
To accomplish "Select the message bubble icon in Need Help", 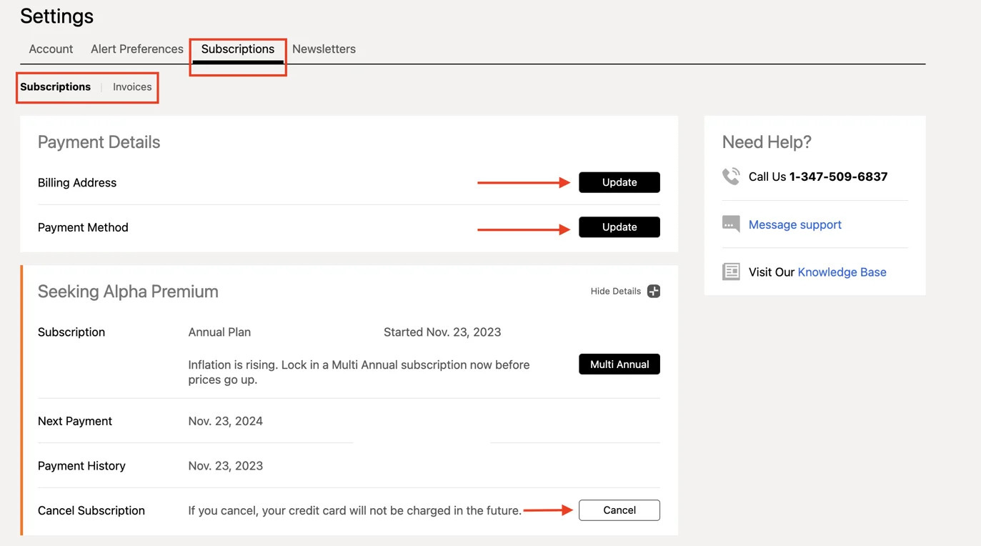I will point(731,224).
